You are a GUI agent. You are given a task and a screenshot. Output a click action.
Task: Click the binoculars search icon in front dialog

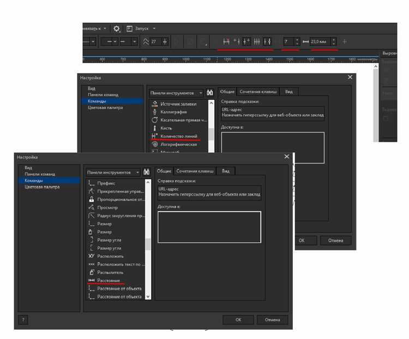[x=147, y=171]
